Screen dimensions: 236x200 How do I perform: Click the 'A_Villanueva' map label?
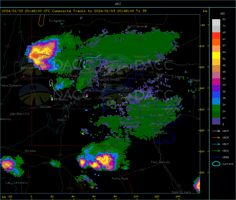tap(137, 26)
